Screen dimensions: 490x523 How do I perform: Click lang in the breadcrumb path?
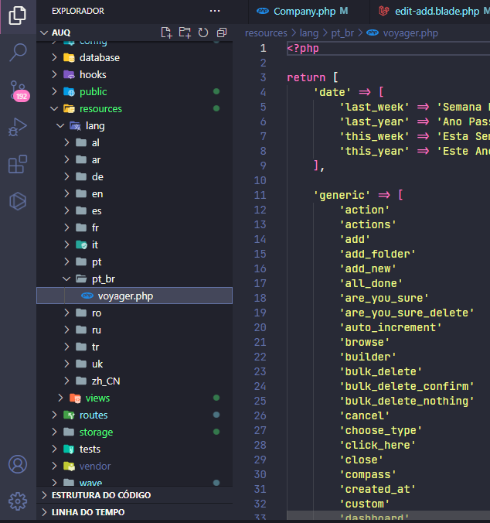pyautogui.click(x=309, y=33)
